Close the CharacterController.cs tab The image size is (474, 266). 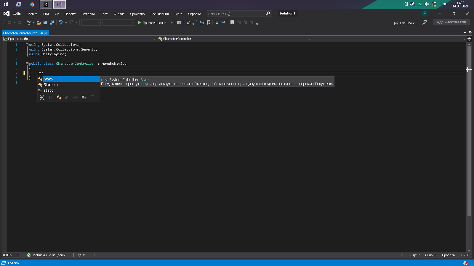46,33
